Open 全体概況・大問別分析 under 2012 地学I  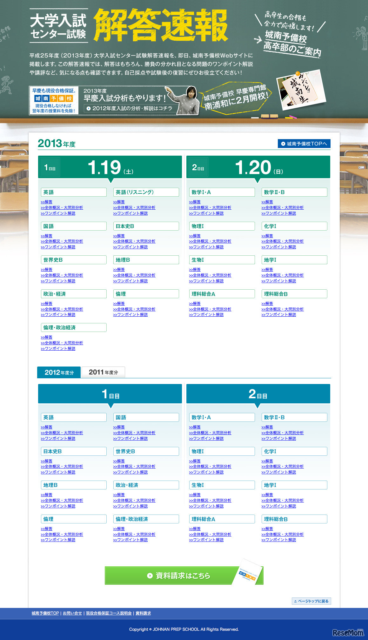pyautogui.click(x=282, y=500)
